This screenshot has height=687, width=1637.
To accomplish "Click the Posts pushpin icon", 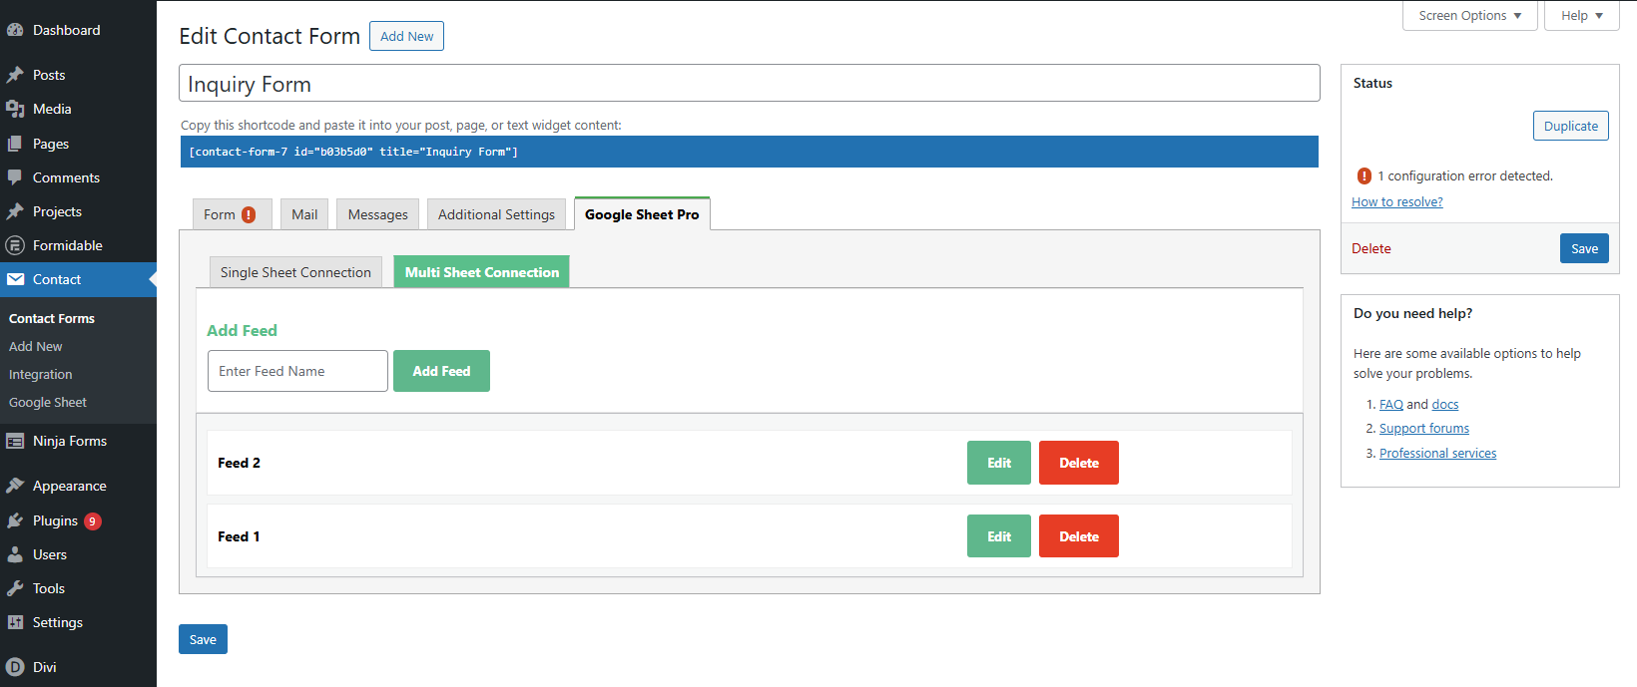I will 15,75.
